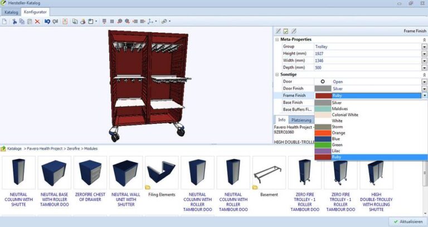Click the clipboard icon that has a dropdown arrow
Viewport: 428px width, 227px height.
point(91,21)
